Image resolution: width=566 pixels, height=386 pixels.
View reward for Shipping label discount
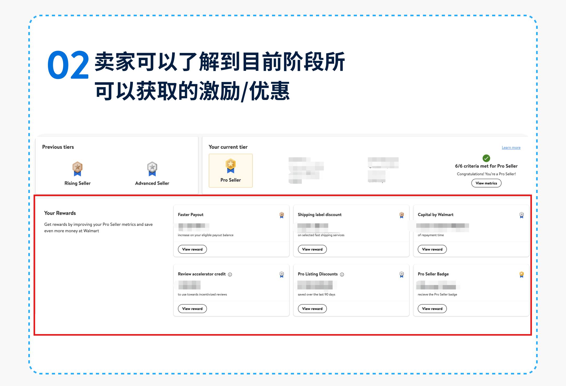point(312,249)
